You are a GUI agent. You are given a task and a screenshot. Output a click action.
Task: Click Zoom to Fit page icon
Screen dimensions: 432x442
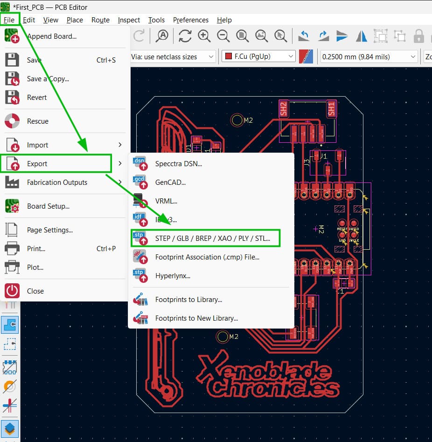tap(242, 36)
